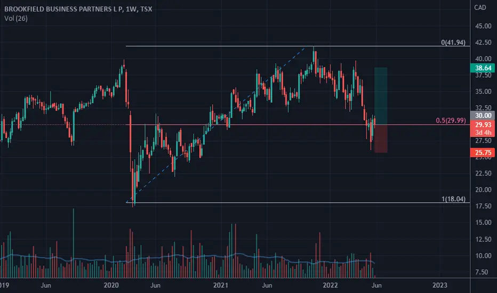Select the 2020 label on time axis

111,285
